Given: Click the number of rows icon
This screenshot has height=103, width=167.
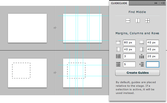Looking at the screenshot, I should pyautogui.click(x=118, y=64).
